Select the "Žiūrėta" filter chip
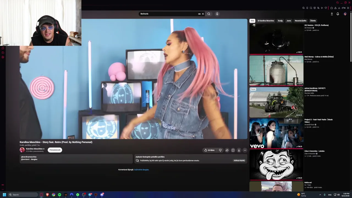This screenshot has width=352, height=198. 313,21
